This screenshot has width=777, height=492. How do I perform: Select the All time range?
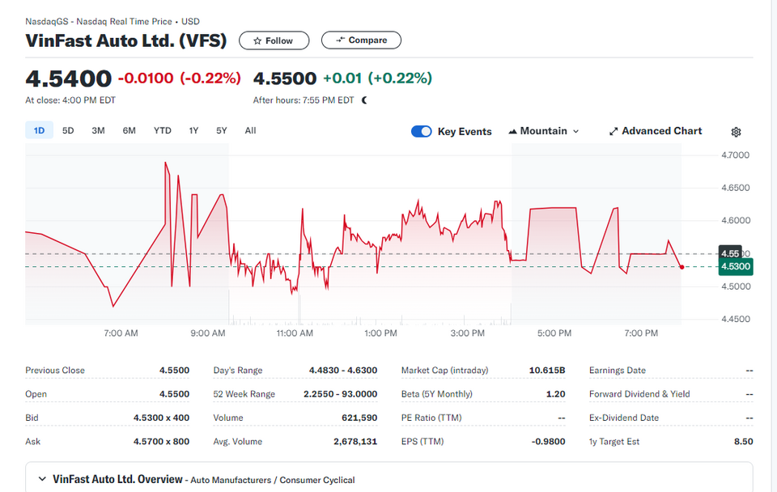[x=250, y=131]
